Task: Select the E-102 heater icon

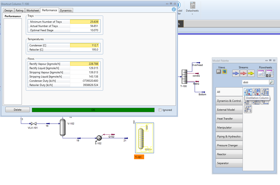Action: click(x=99, y=138)
